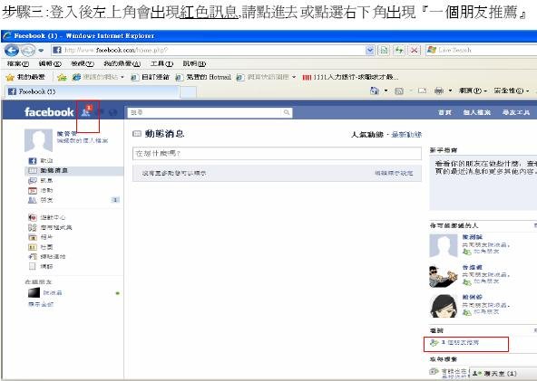
Task: Open the 建議的網站 dropdown in favorites bar
Action: pos(99,77)
